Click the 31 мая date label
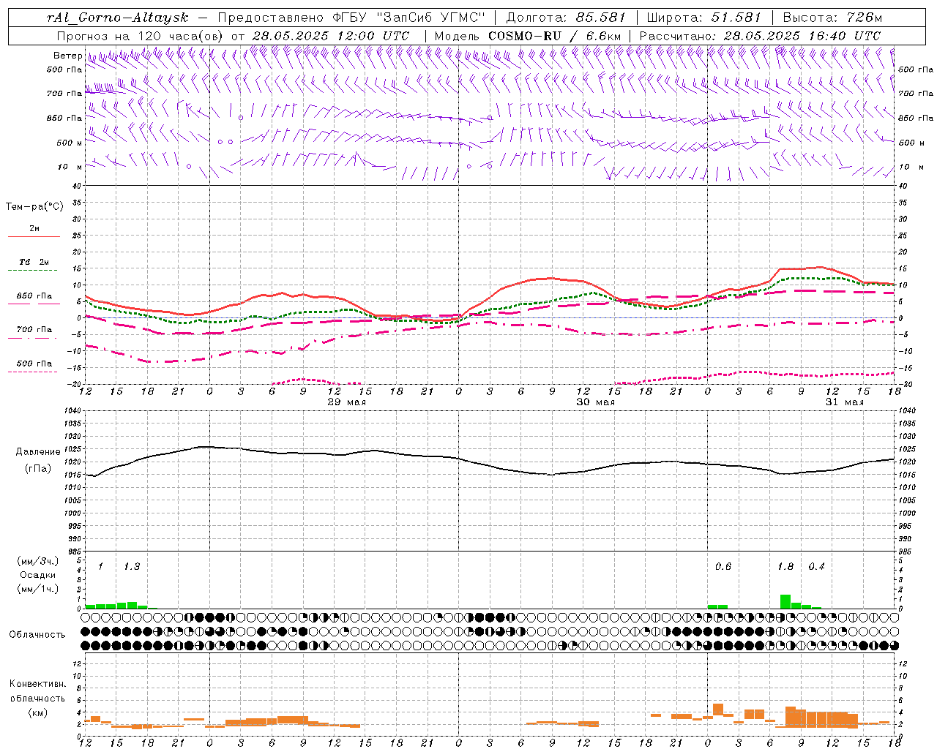 click(x=845, y=402)
